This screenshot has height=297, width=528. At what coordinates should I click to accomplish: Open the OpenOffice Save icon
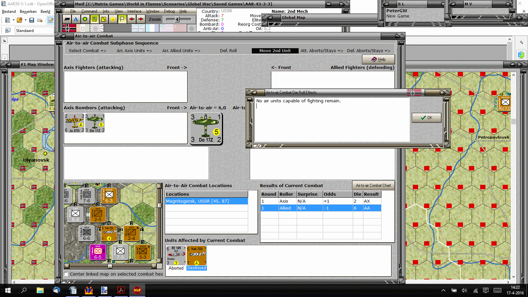coord(32,20)
